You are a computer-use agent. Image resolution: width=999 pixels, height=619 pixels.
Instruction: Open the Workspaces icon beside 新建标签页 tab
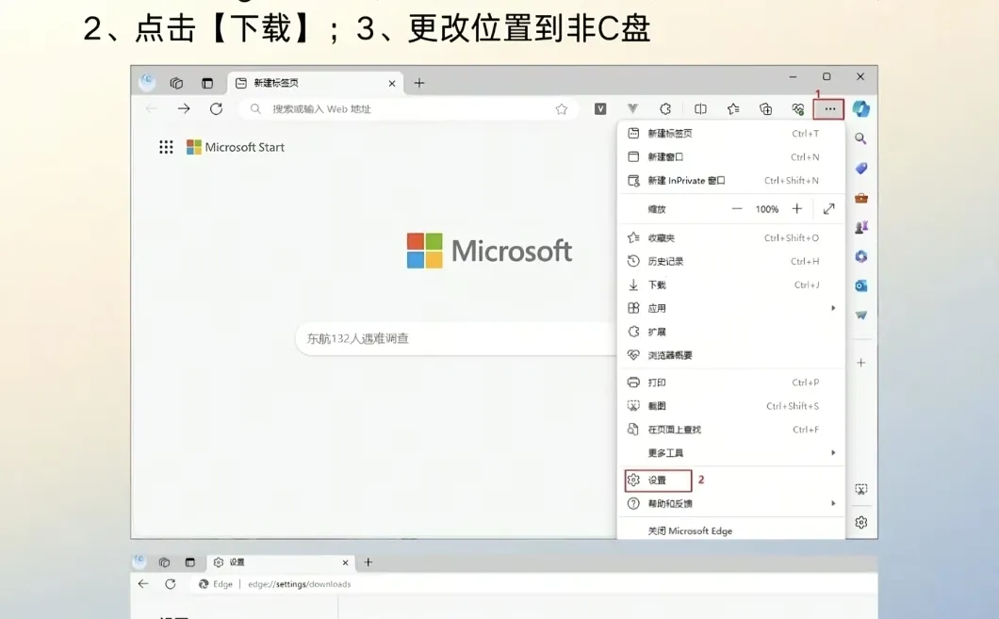(176, 83)
